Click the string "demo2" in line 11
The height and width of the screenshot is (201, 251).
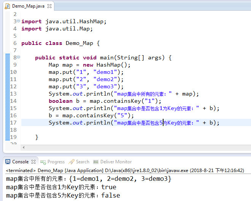coord(105,79)
